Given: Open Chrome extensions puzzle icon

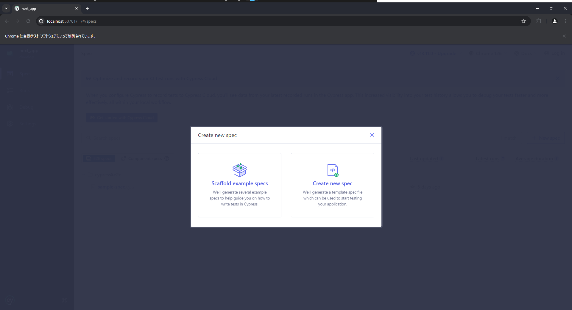Looking at the screenshot, I should click(539, 21).
